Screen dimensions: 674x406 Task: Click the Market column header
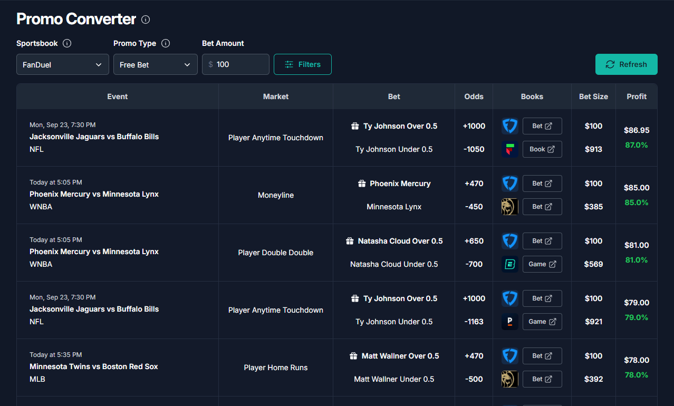pyautogui.click(x=276, y=96)
